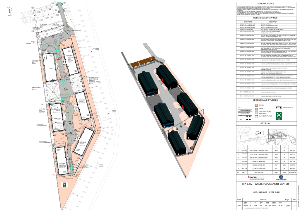Image resolution: width=300 pixels, height=212 pixels.
Task: Click the DRAWING NO column header
Action: 248,22
